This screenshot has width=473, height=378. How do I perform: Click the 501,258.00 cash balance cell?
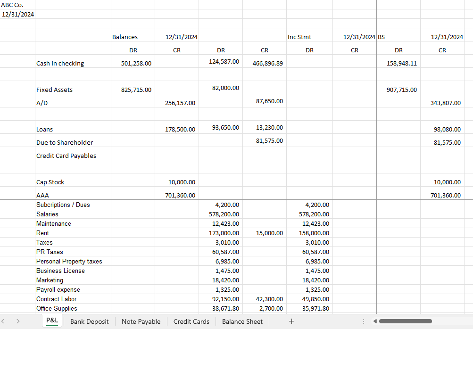click(x=136, y=64)
